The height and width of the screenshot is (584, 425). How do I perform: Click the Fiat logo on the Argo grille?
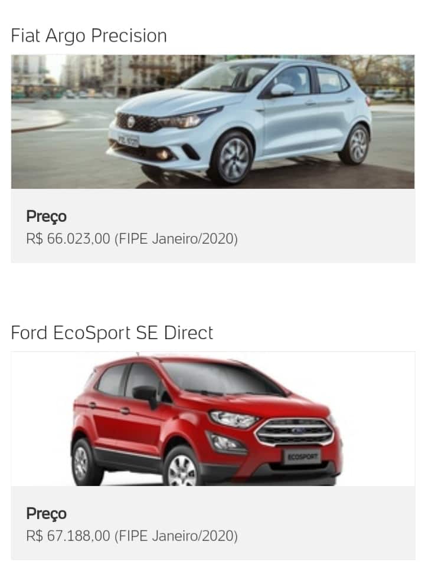[131, 122]
